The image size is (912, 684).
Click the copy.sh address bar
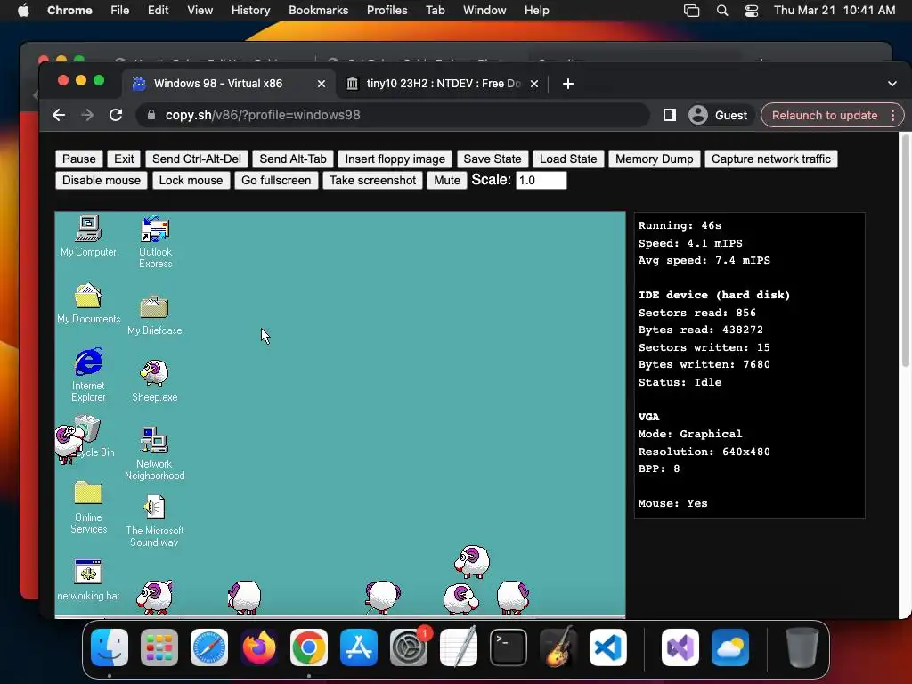[393, 115]
